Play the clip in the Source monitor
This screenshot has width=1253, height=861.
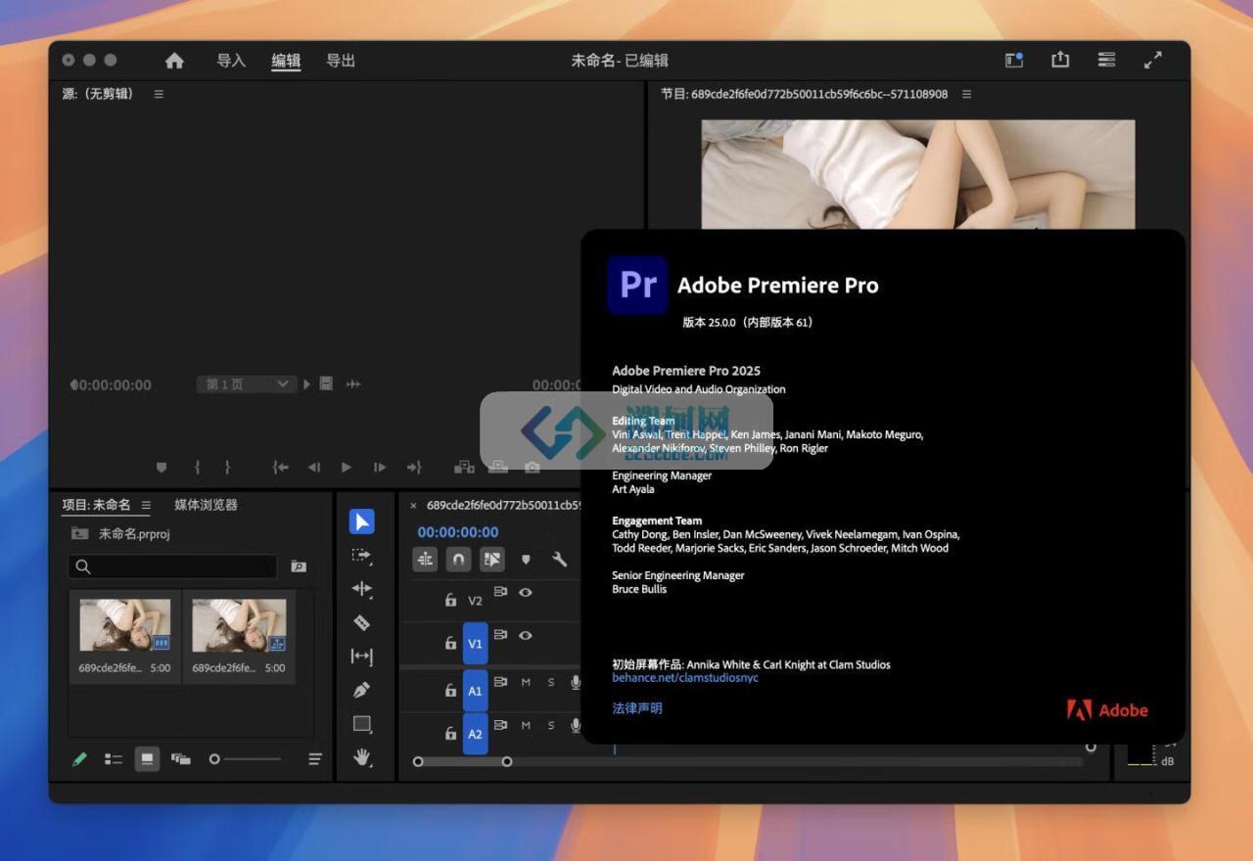pyautogui.click(x=346, y=468)
